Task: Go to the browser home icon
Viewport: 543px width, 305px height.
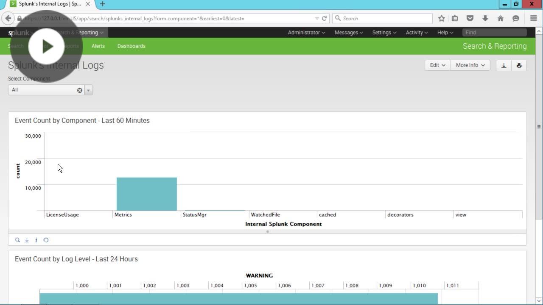Action: [501, 18]
